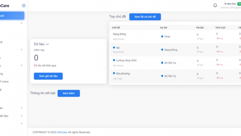
Task: Click the blue dot before Lương công chức
Action: tap(114, 60)
